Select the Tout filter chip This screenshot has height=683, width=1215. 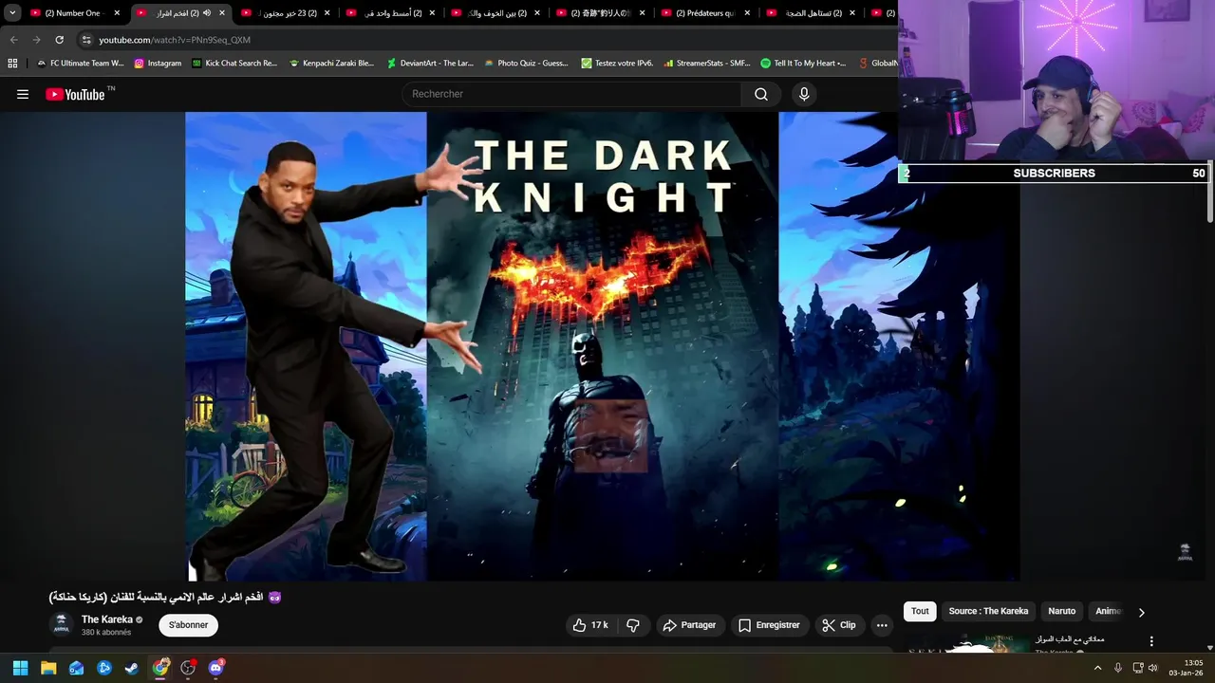click(x=920, y=612)
